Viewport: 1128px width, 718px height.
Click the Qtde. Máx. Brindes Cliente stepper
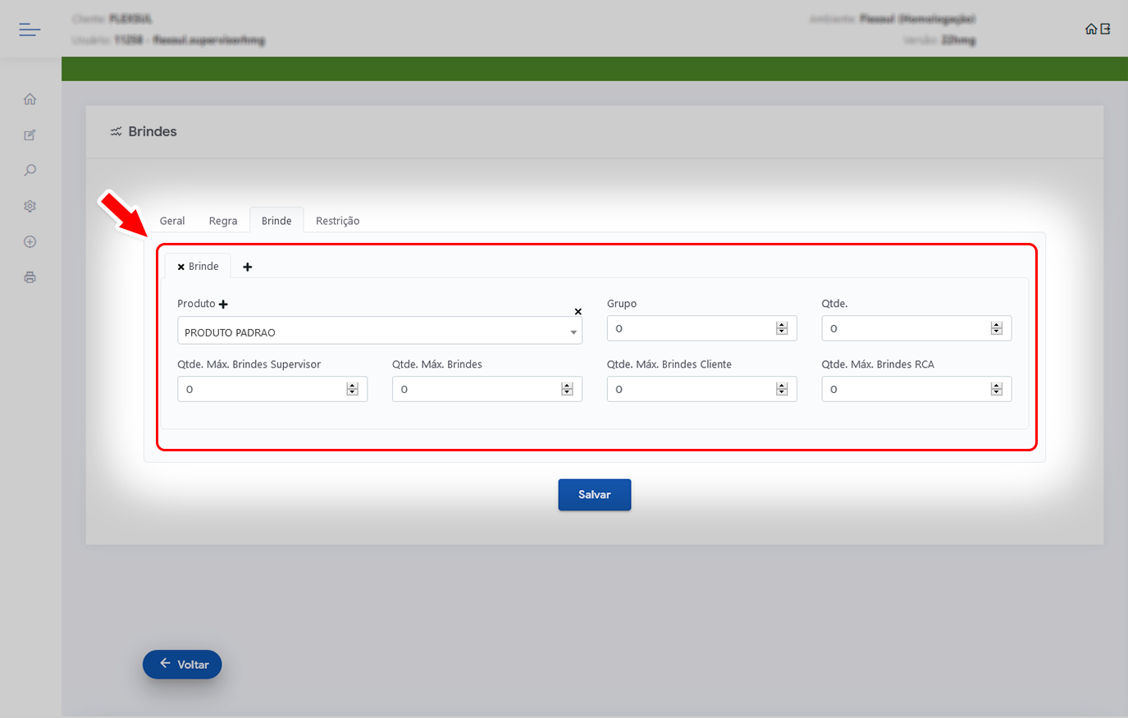(782, 389)
